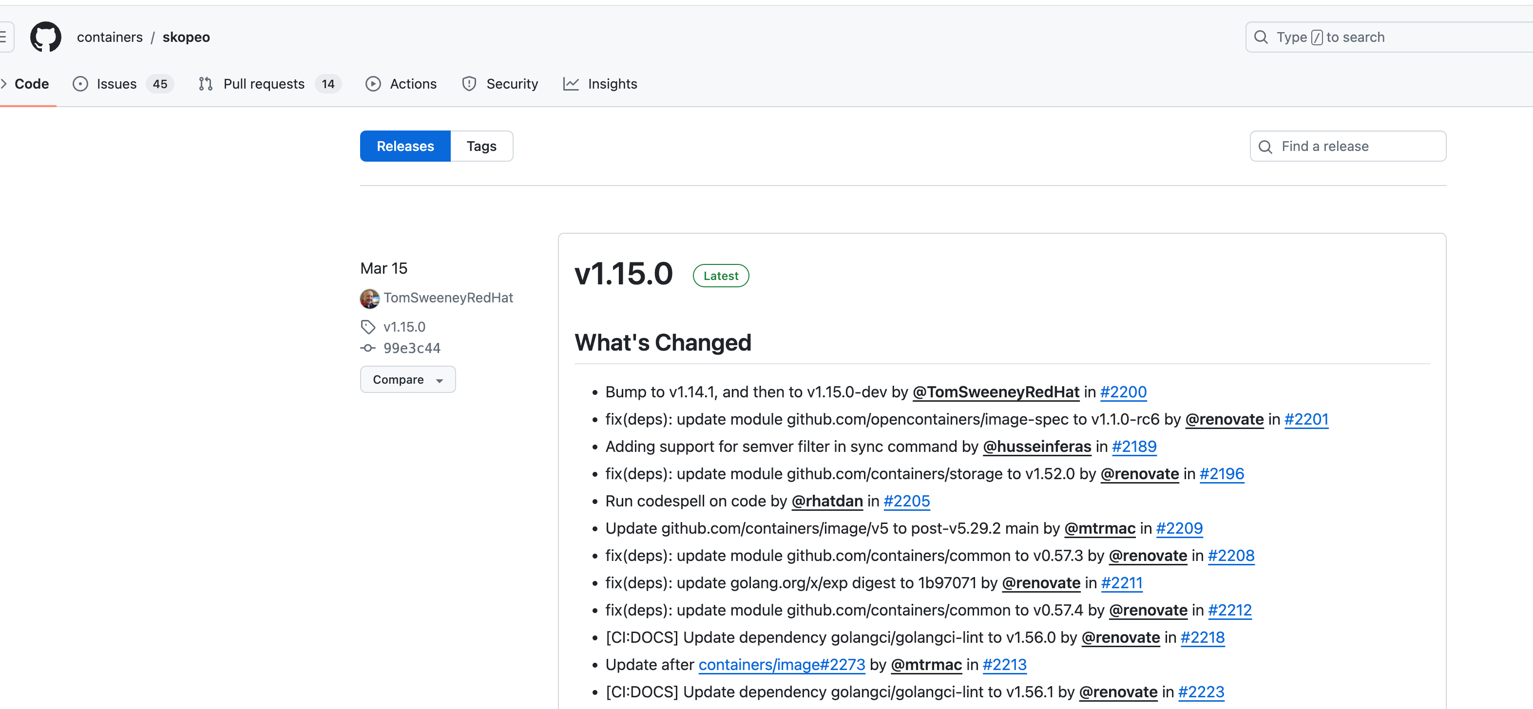Click the commit icon beside 99e3c44

368,348
